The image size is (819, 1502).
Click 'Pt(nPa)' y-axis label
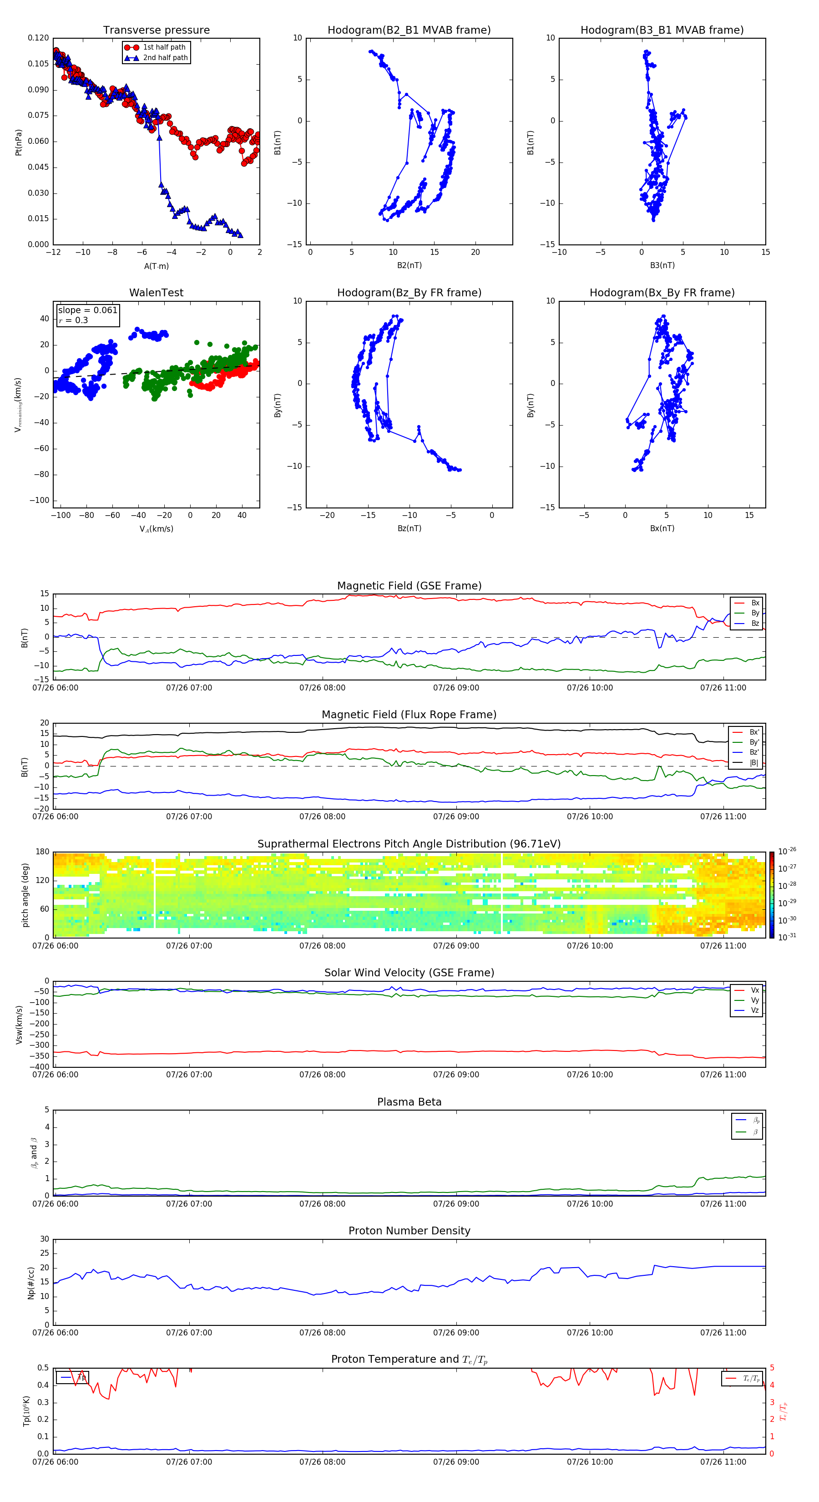pyautogui.click(x=18, y=142)
